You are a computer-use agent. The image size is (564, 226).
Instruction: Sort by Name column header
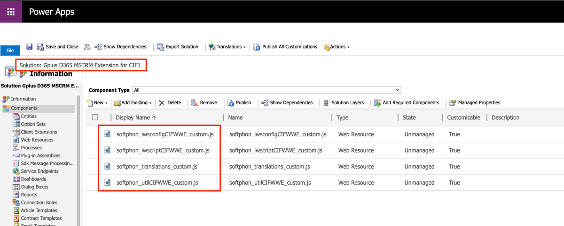click(235, 117)
